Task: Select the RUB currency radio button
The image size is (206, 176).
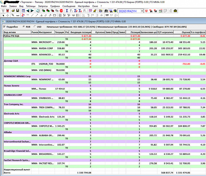Action: coord(24,27)
